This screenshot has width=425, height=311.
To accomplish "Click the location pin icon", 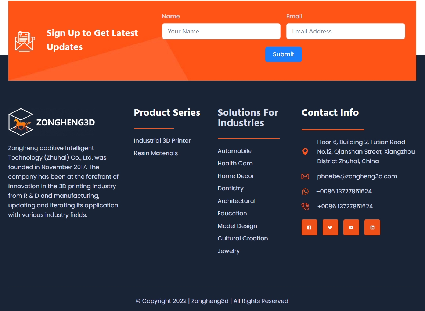I will (x=305, y=151).
